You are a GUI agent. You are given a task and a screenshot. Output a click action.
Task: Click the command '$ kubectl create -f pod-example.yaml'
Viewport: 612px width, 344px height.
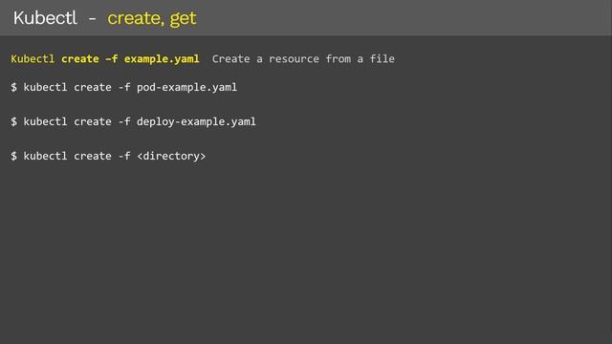(x=123, y=87)
